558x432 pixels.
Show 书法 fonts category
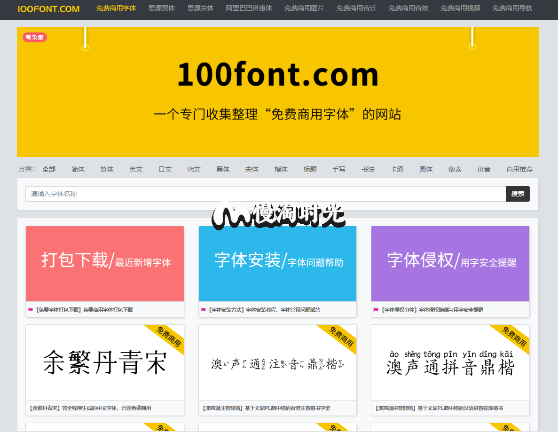click(368, 169)
